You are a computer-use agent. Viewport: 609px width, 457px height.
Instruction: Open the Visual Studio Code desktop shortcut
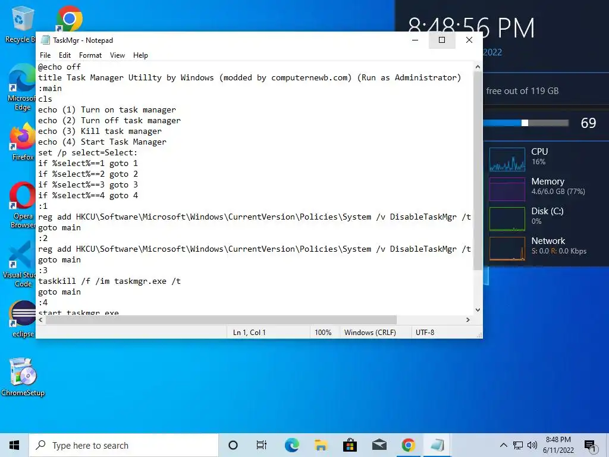click(x=20, y=264)
